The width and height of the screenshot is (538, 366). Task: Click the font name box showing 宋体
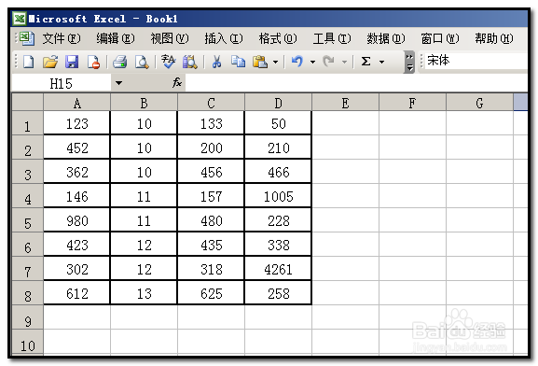476,61
